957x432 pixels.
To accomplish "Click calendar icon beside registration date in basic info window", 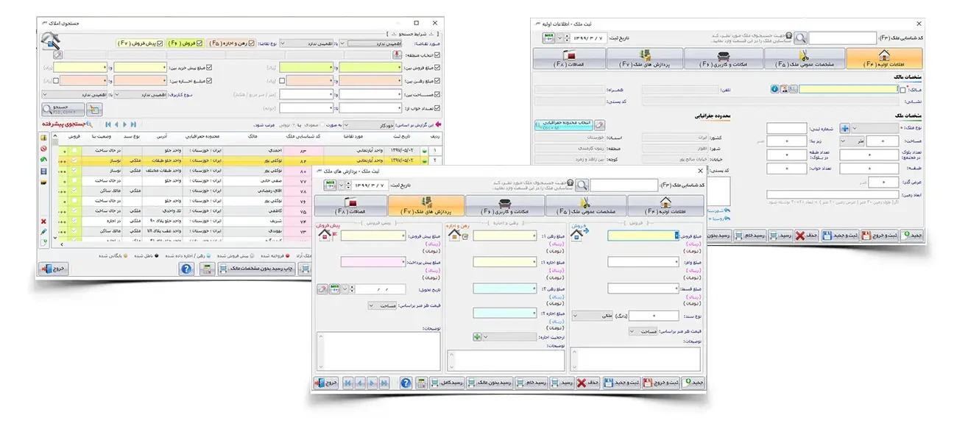I will 548,38.
